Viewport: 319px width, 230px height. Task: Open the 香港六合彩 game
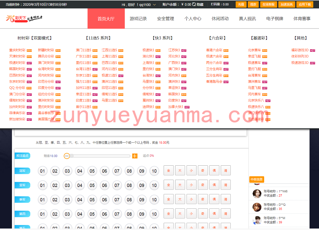(x=214, y=50)
